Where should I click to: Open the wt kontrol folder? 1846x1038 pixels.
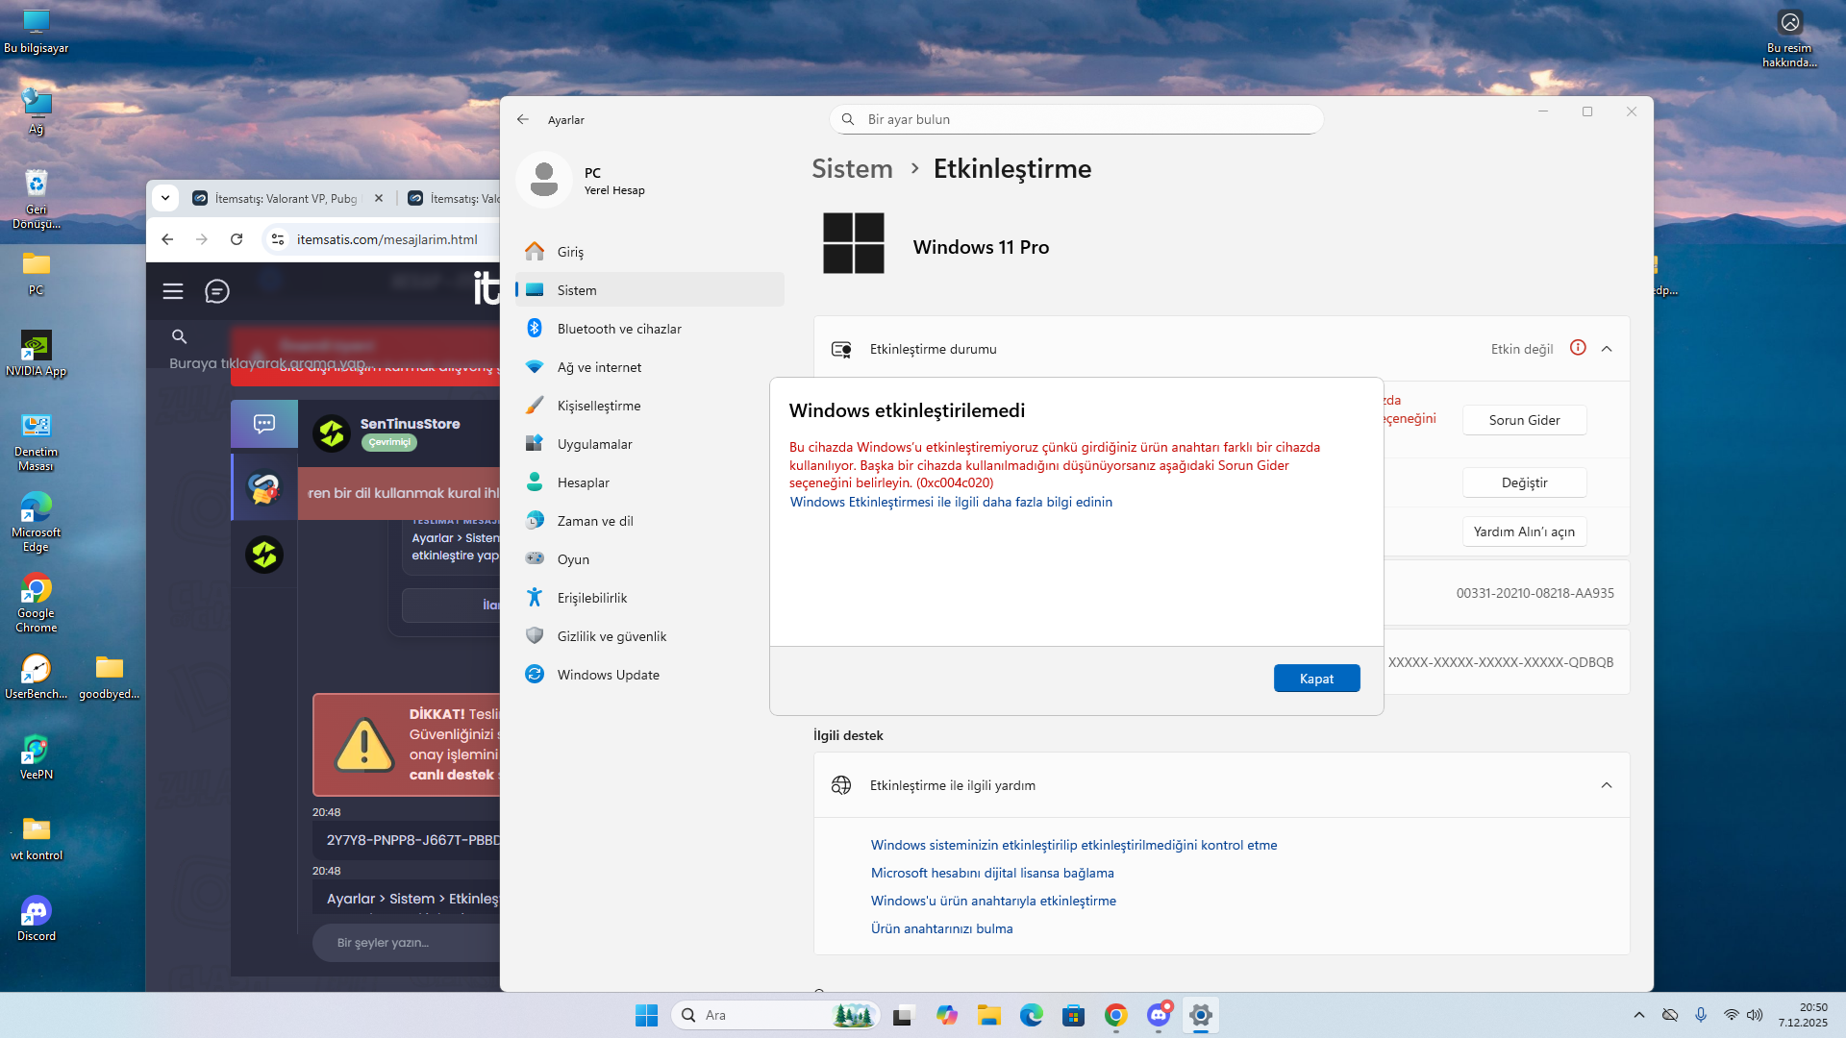(37, 838)
